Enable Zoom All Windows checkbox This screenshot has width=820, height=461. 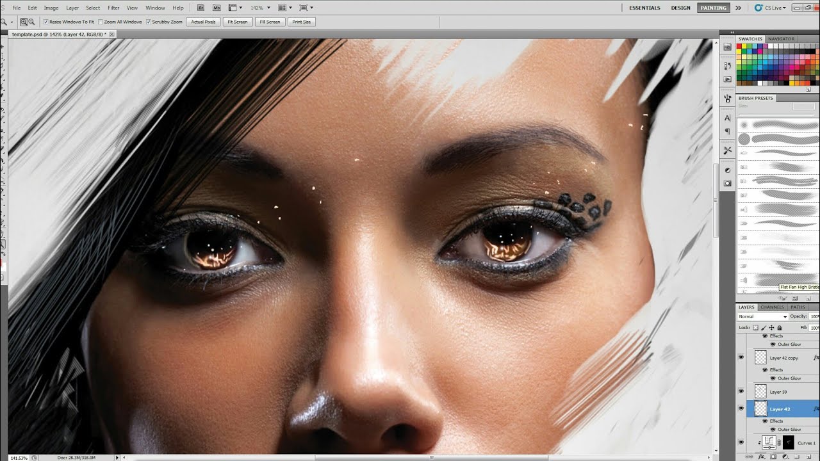[100, 22]
